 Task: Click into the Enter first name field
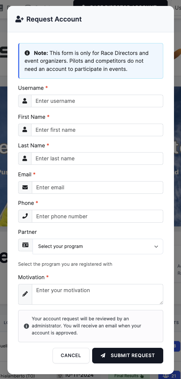tap(97, 130)
